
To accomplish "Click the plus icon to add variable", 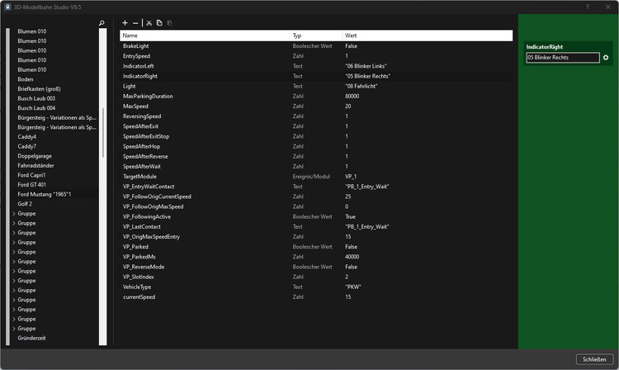I will click(x=125, y=23).
